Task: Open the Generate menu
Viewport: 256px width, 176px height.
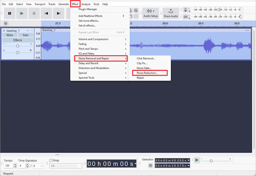Action: [64, 4]
